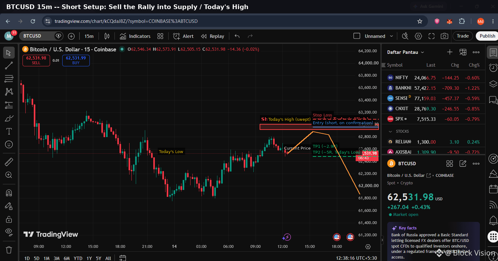This screenshot has width=498, height=261.
Task: Select the YTD date range
Action: tap(78, 258)
